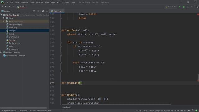Select Scratches and Consoles node
The height and width of the screenshot is (112, 199).
(x=16, y=55)
